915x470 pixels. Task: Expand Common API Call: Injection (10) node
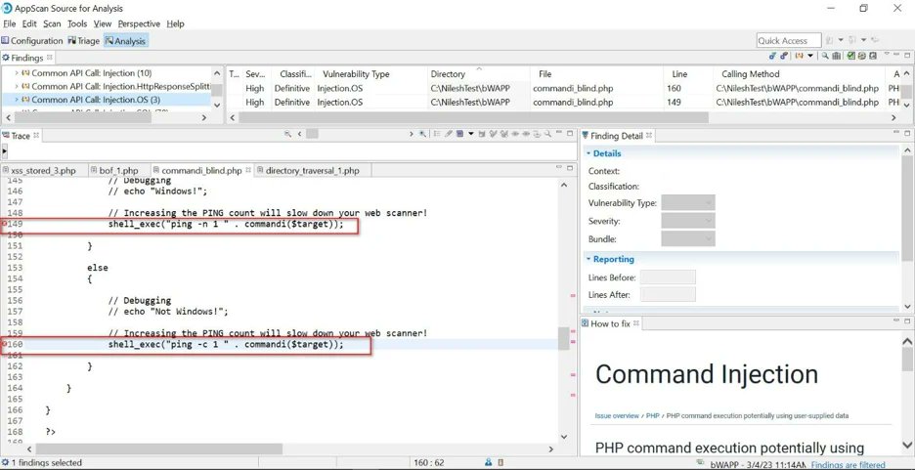(x=17, y=73)
